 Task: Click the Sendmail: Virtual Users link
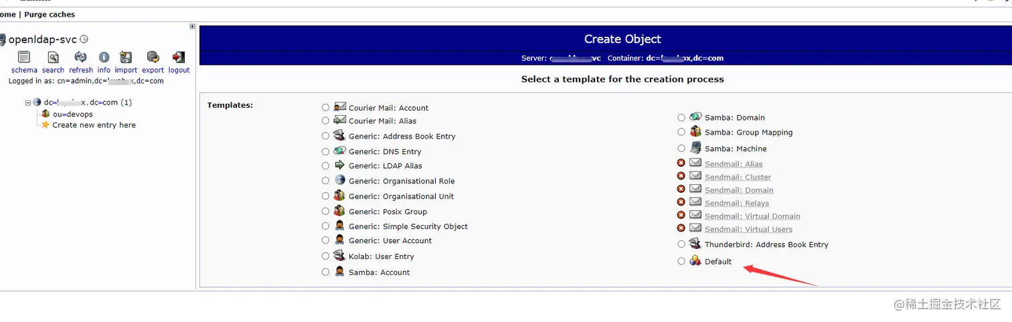748,229
